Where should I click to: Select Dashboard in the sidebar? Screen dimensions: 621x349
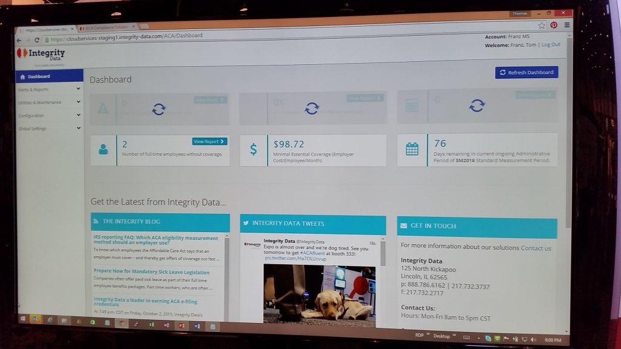[x=50, y=76]
